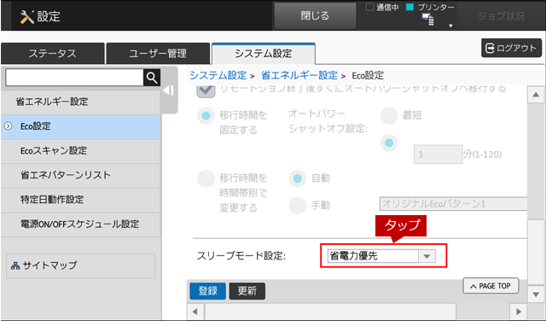Click the Eco設定 circled arrow icon
The width and height of the screenshot is (546, 321).
point(8,126)
